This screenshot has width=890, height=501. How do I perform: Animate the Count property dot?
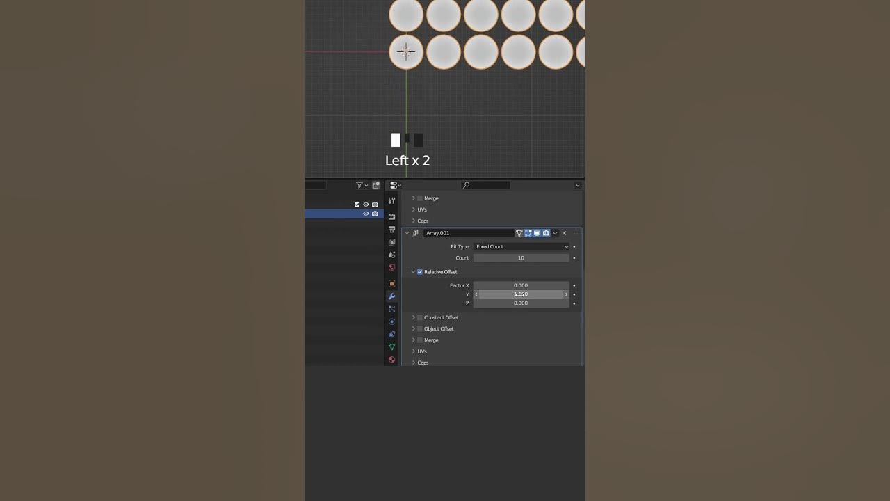point(574,258)
